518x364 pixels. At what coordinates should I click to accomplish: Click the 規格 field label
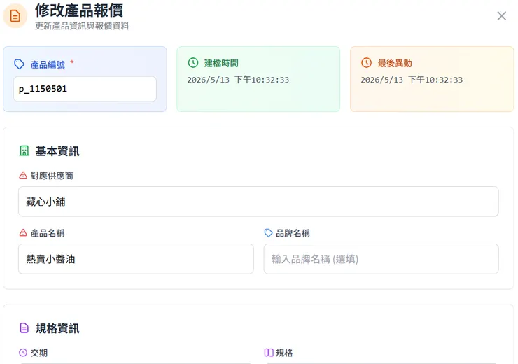[284, 353]
